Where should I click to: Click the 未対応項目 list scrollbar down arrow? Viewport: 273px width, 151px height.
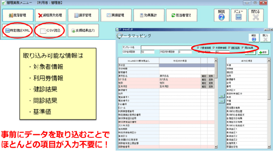click(269, 147)
